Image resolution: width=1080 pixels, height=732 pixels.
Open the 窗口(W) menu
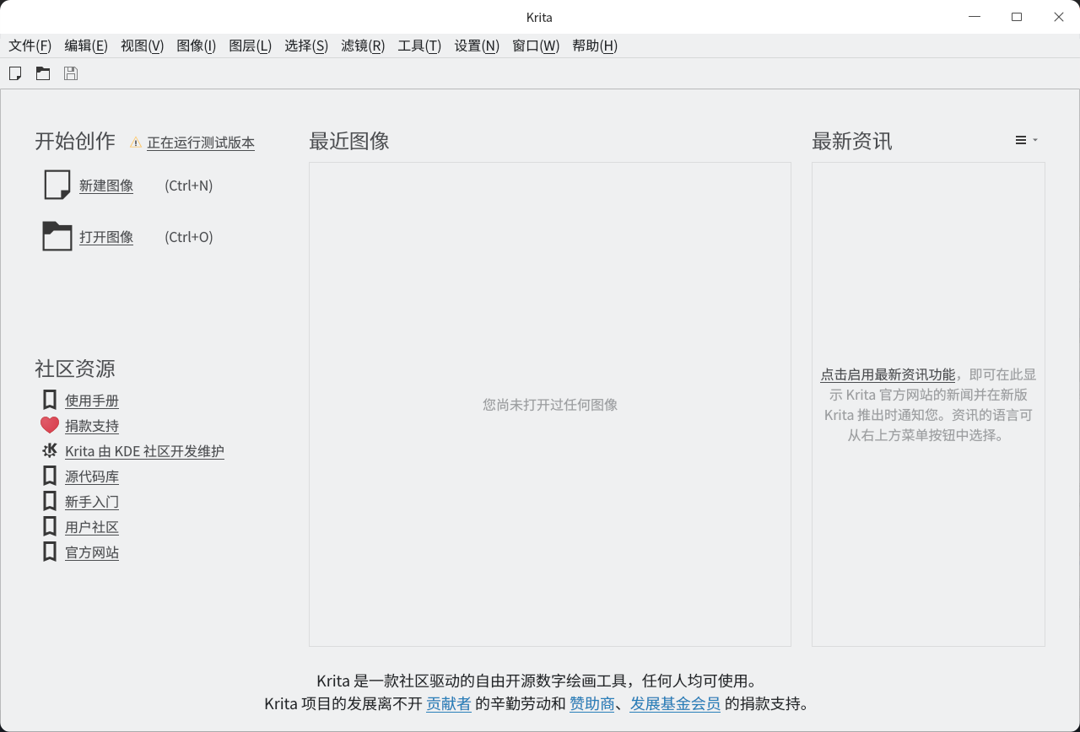pyautogui.click(x=536, y=46)
